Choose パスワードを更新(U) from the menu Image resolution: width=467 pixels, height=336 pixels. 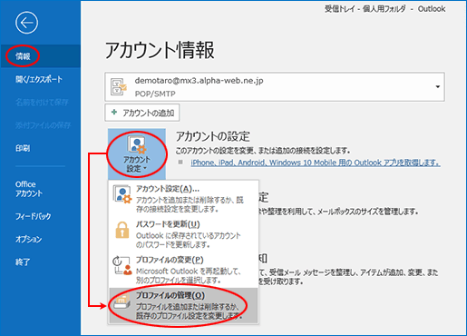pos(183,233)
